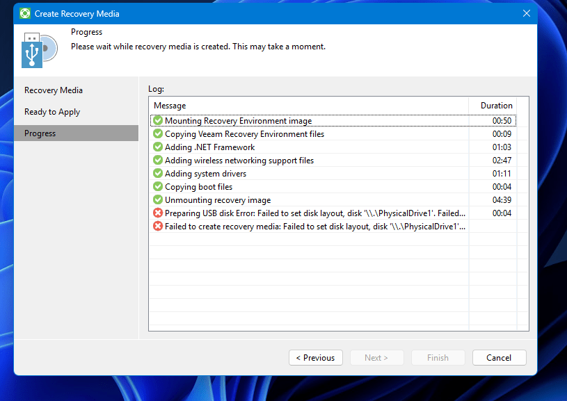Image resolution: width=567 pixels, height=401 pixels.
Task: Click the Previous button
Action: coord(315,358)
